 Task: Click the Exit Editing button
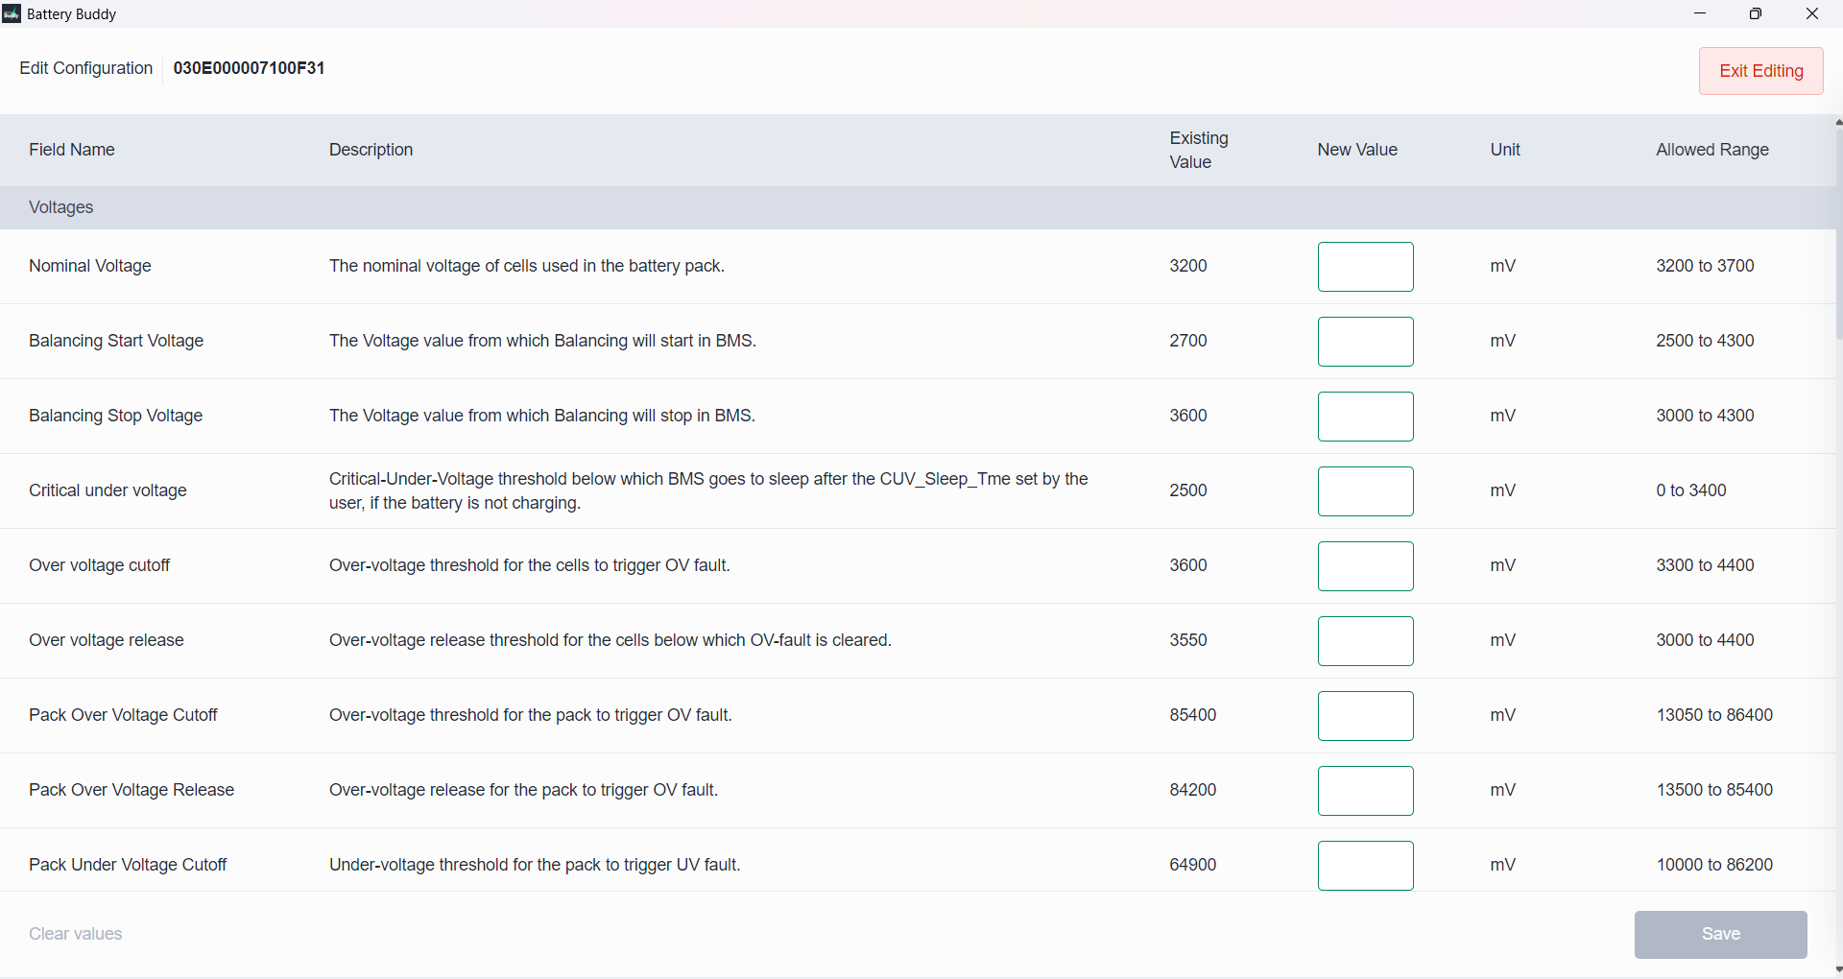click(x=1760, y=71)
